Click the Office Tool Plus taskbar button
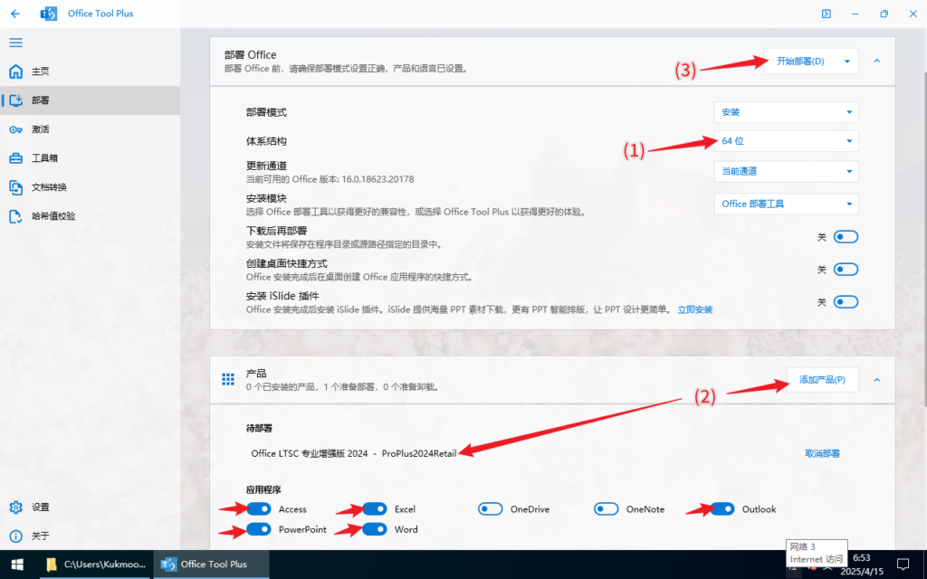Screen dimensions: 927x579 212,565
